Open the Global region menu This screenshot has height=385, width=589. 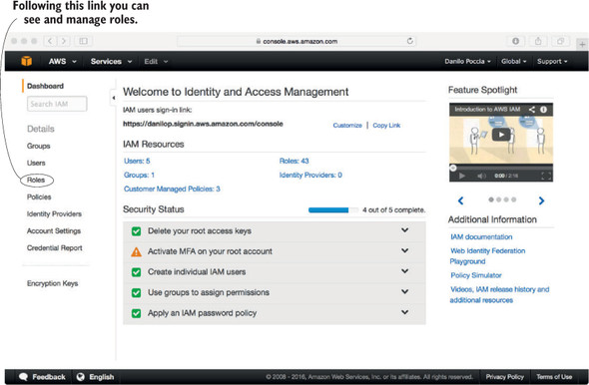pyautogui.click(x=513, y=61)
